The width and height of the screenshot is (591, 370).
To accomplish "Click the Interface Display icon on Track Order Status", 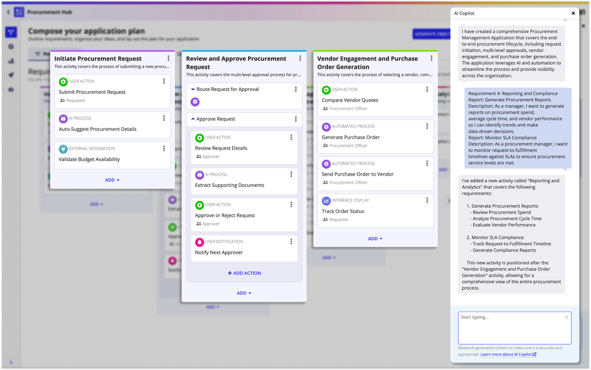I will [326, 201].
